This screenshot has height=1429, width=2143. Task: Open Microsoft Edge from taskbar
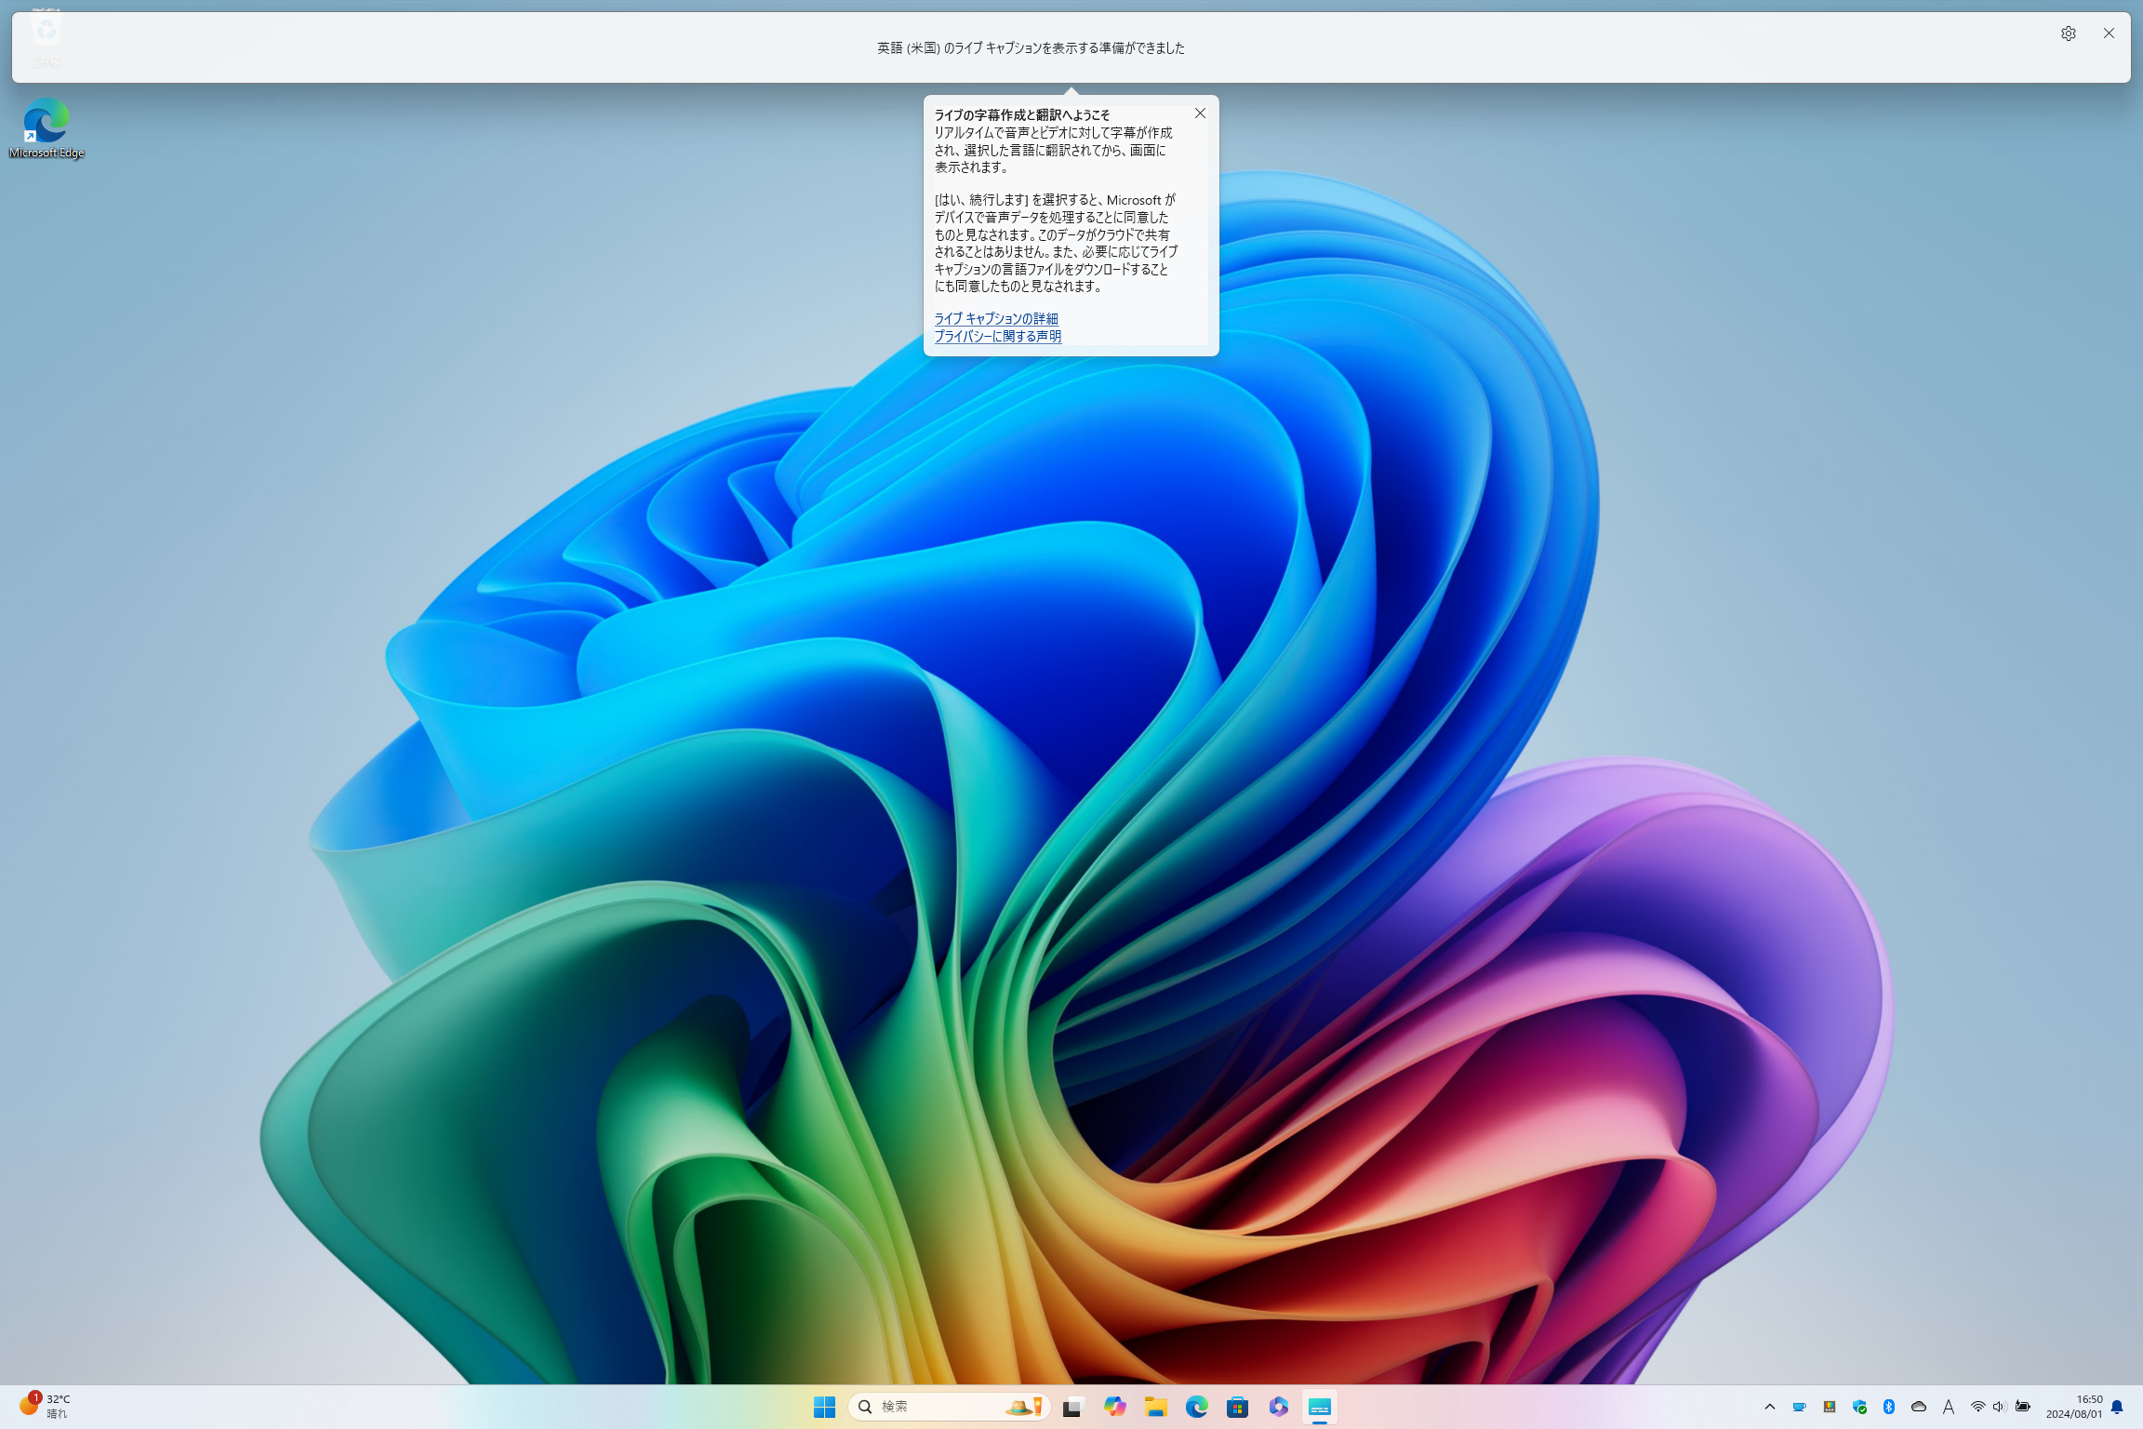pyautogui.click(x=1196, y=1407)
